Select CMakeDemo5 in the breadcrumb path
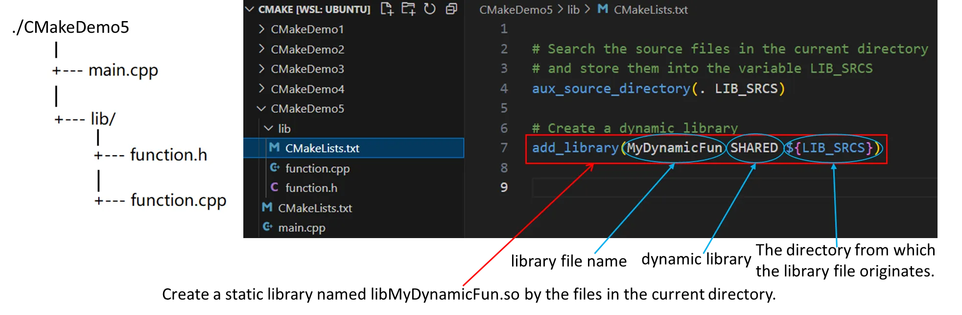 coord(516,10)
